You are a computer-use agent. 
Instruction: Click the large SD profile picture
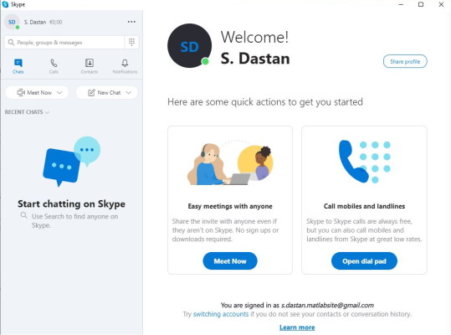coord(190,46)
